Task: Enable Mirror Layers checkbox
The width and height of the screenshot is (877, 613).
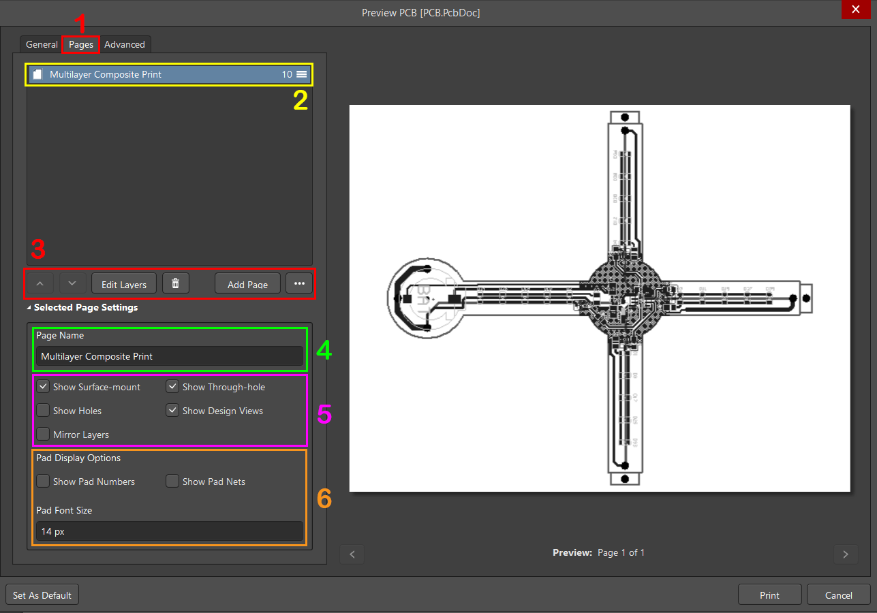Action: (43, 435)
